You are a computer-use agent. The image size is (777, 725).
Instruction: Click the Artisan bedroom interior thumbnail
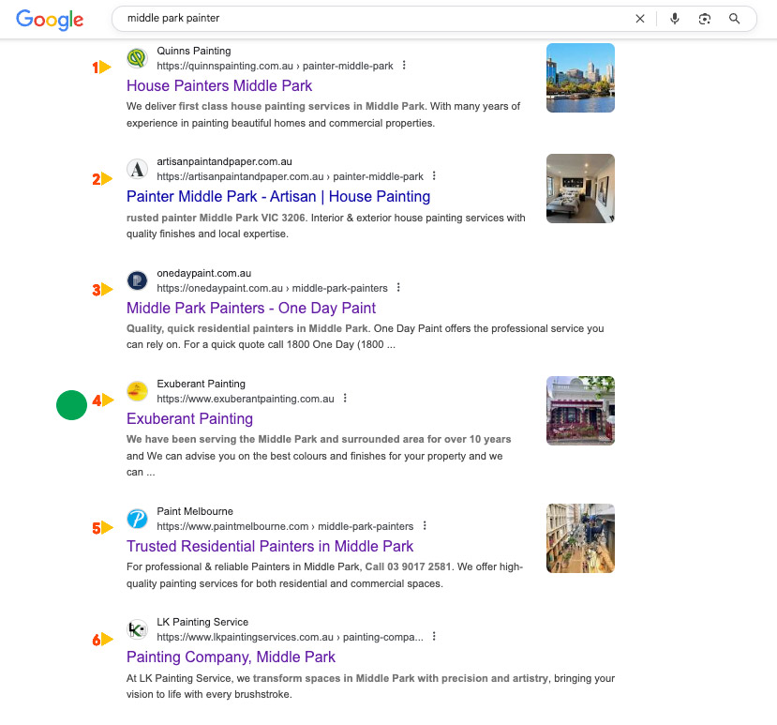tap(580, 189)
